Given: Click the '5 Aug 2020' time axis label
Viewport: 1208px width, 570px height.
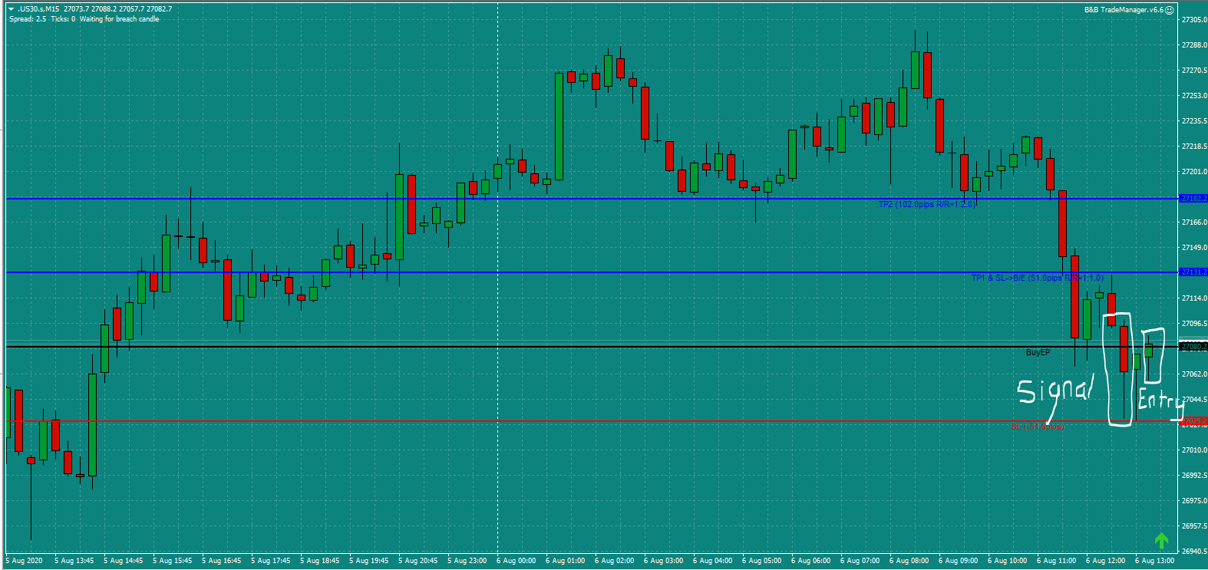Looking at the screenshot, I should click(25, 561).
